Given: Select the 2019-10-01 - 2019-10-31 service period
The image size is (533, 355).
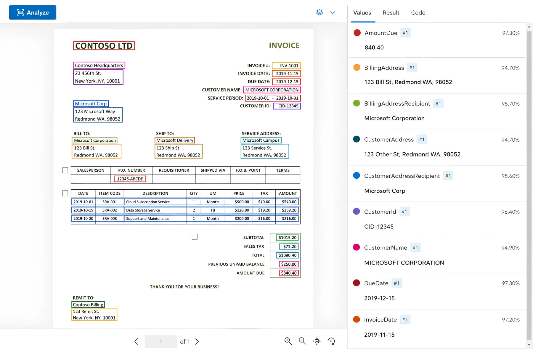Looking at the screenshot, I should (x=273, y=98).
